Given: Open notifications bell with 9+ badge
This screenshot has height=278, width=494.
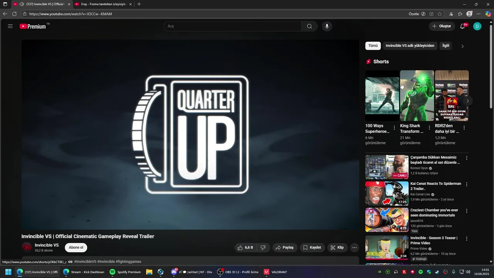Looking at the screenshot, I should pyautogui.click(x=462, y=26).
